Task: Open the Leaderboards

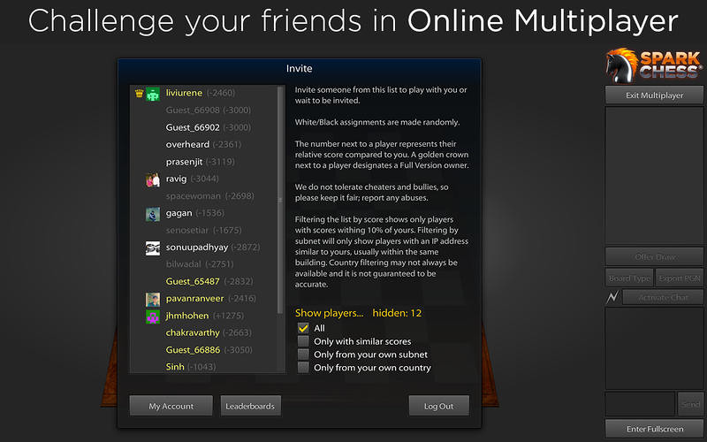Action: (250, 406)
